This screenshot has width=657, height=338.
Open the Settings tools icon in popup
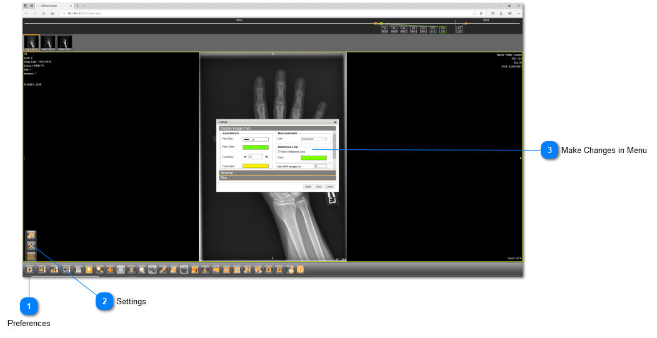pos(31,246)
